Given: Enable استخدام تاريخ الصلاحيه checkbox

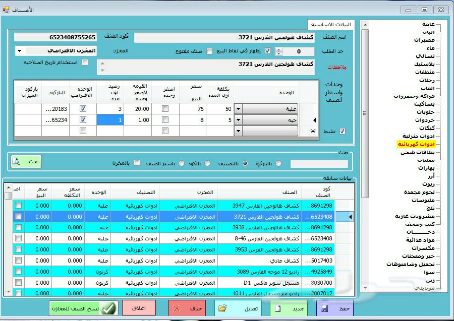Looking at the screenshot, I should (85, 62).
